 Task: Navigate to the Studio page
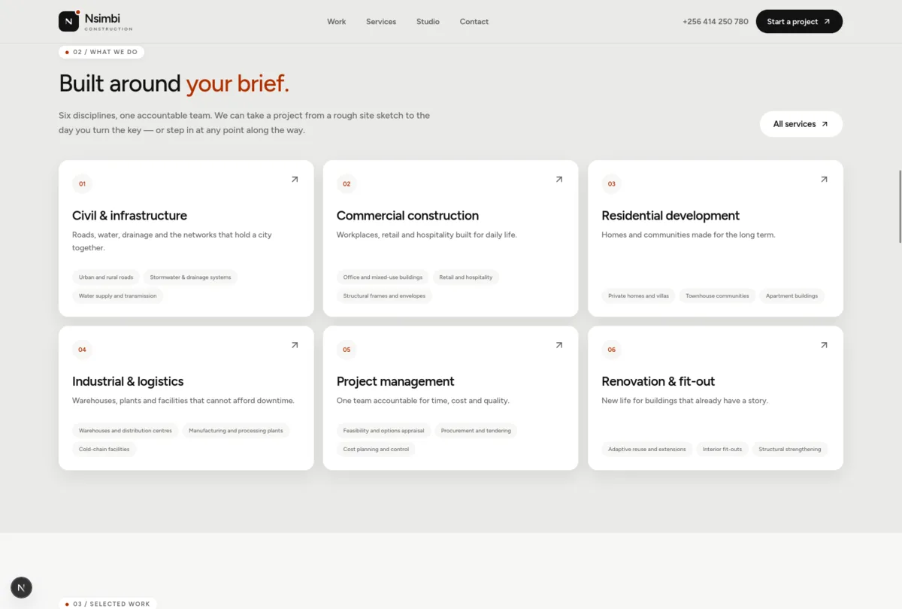428,22
